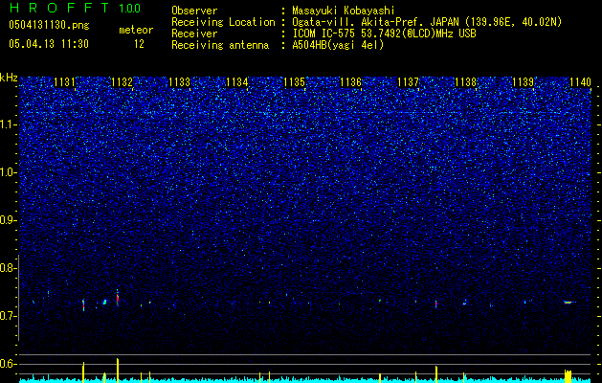Select observer name Masayuki Kobayashi
The height and width of the screenshot is (383, 602).
pyautogui.click(x=344, y=11)
